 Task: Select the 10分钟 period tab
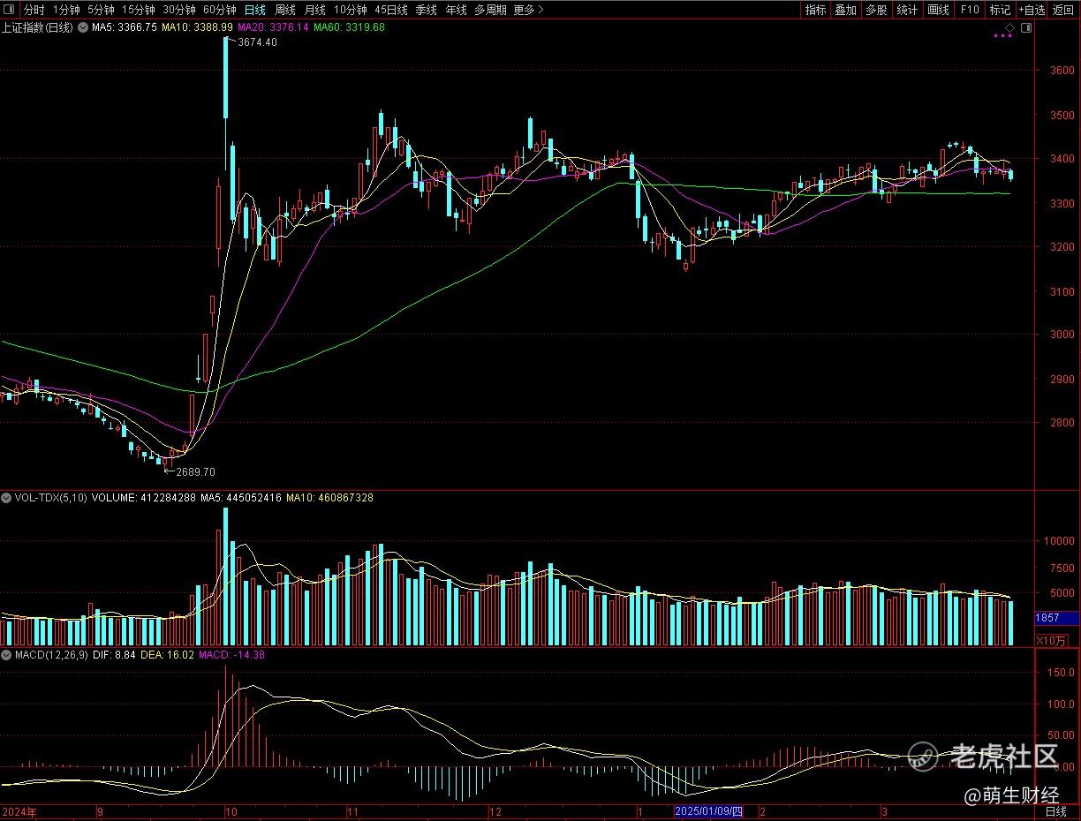point(351,10)
